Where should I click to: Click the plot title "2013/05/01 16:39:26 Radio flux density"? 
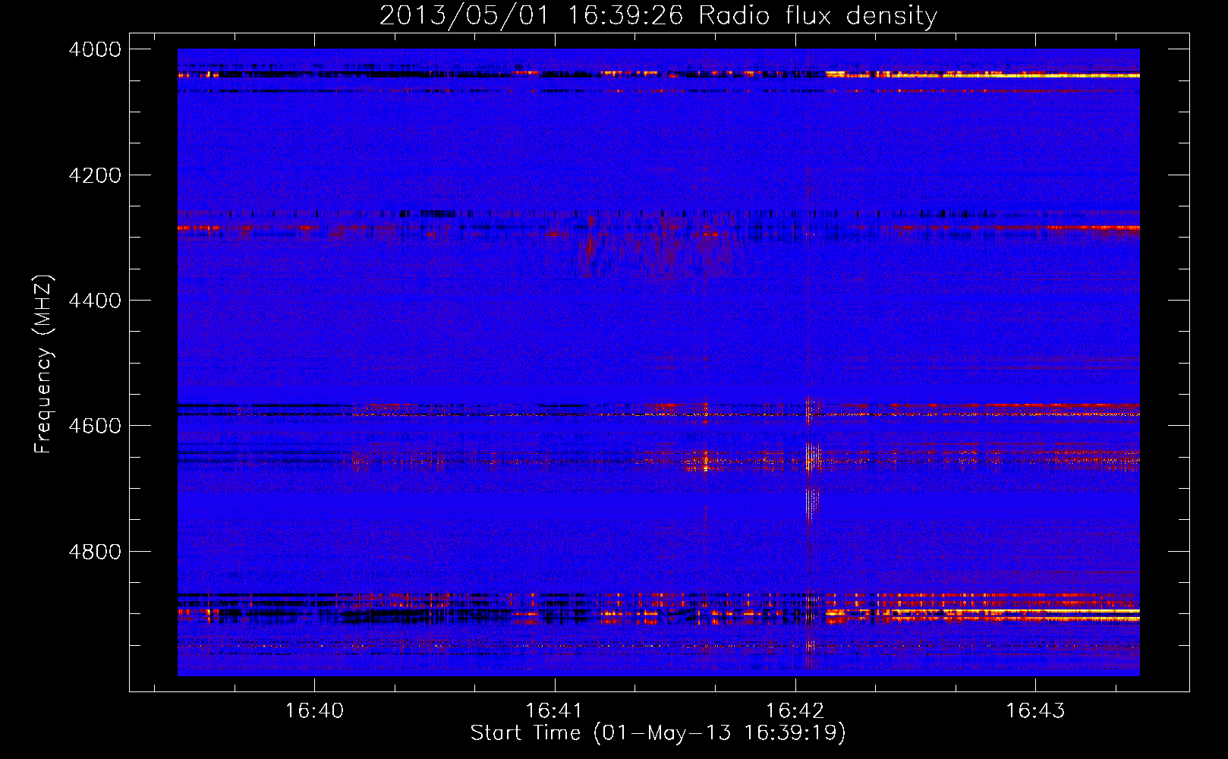[x=658, y=16]
